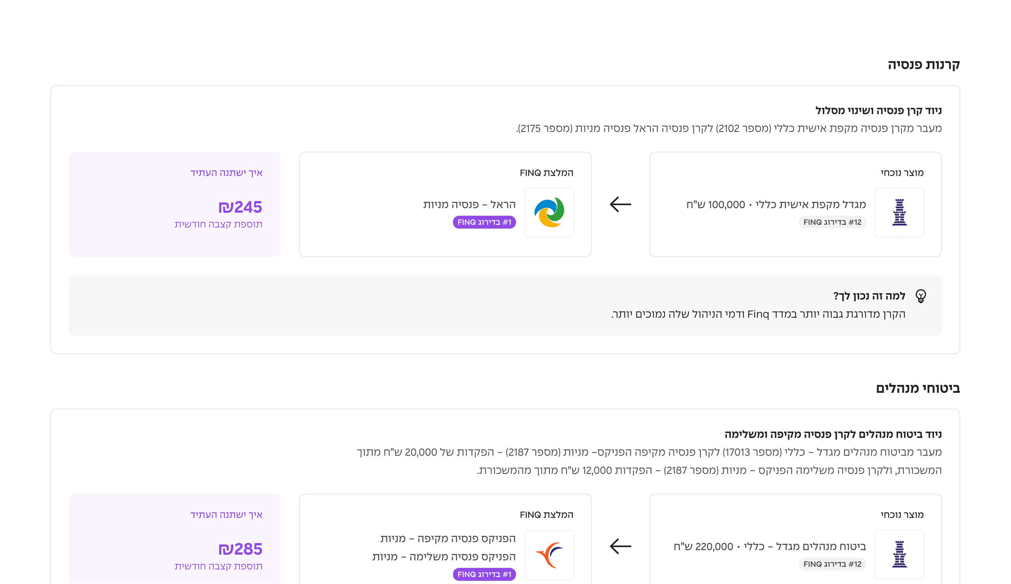Click the Migdal logo in the managers insurance card
This screenshot has width=1011, height=584.
pos(899,554)
